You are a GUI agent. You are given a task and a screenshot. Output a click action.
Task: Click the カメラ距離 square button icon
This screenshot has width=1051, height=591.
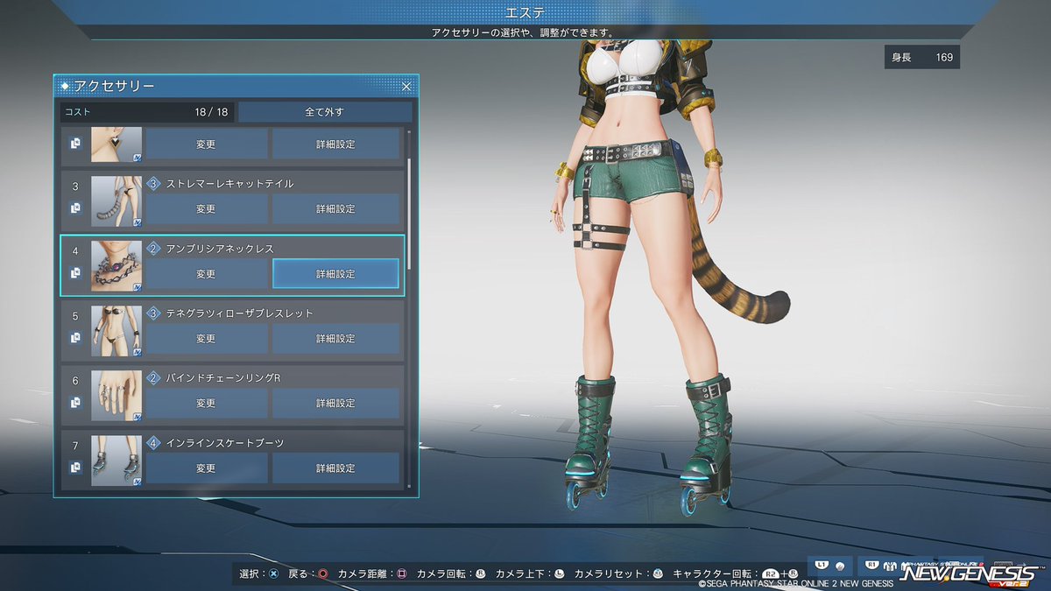[x=401, y=574]
